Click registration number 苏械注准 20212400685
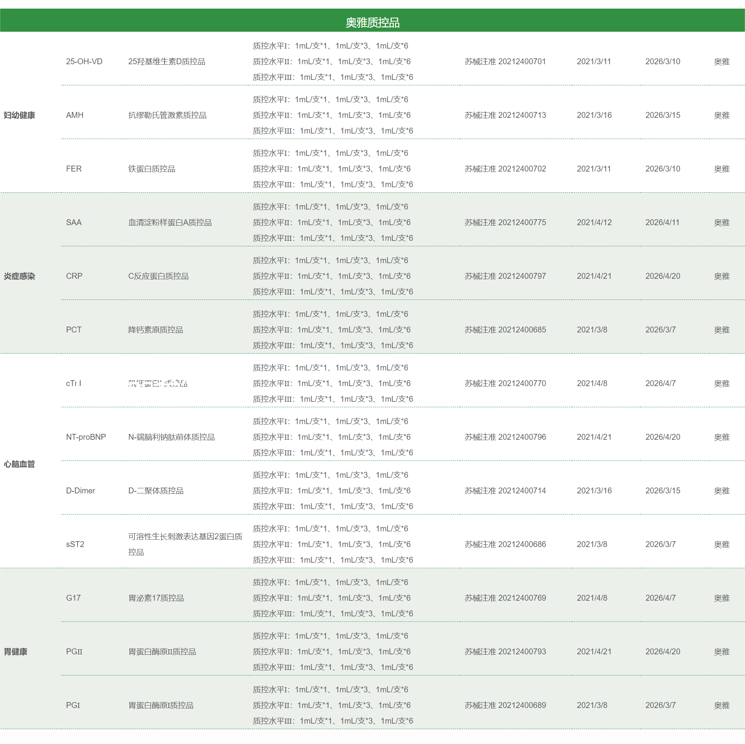745x744 pixels. click(x=505, y=330)
